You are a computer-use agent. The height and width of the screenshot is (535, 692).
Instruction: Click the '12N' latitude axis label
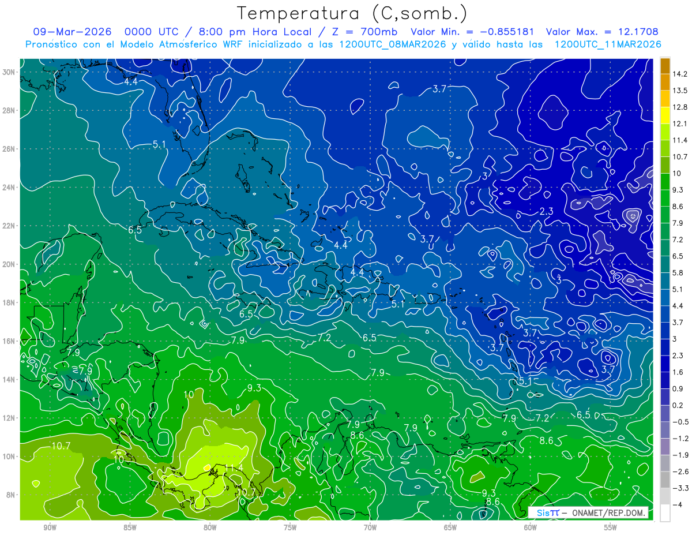[x=9, y=418]
